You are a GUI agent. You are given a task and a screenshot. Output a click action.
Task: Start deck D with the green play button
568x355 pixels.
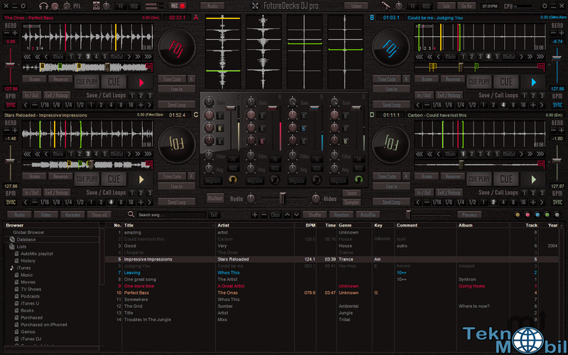point(533,180)
